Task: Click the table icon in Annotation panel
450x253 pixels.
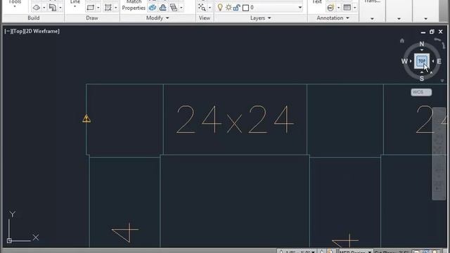Action: [347, 8]
